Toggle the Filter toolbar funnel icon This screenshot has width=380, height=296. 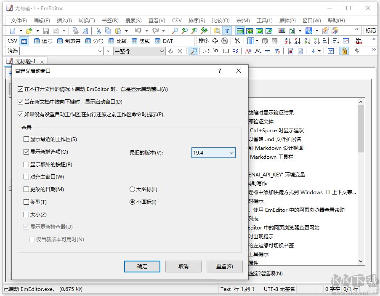click(x=227, y=31)
